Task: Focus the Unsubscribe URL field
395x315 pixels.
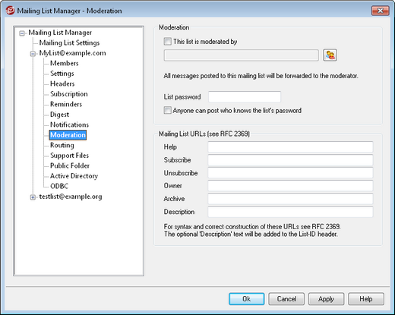Action: click(290, 173)
